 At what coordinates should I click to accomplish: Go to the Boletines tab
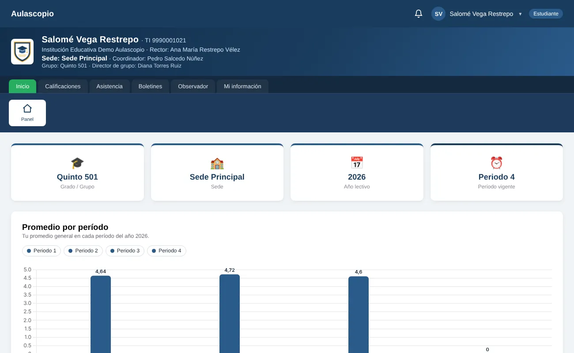coord(150,86)
